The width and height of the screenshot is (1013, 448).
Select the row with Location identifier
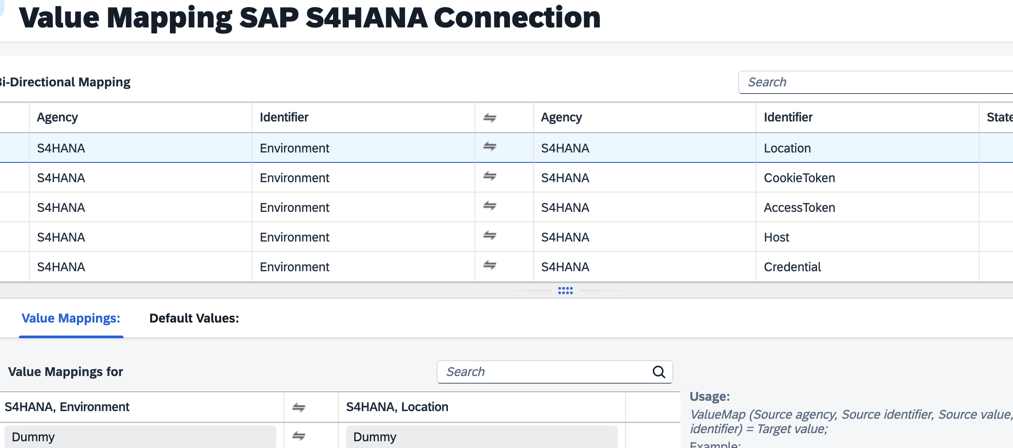point(787,148)
